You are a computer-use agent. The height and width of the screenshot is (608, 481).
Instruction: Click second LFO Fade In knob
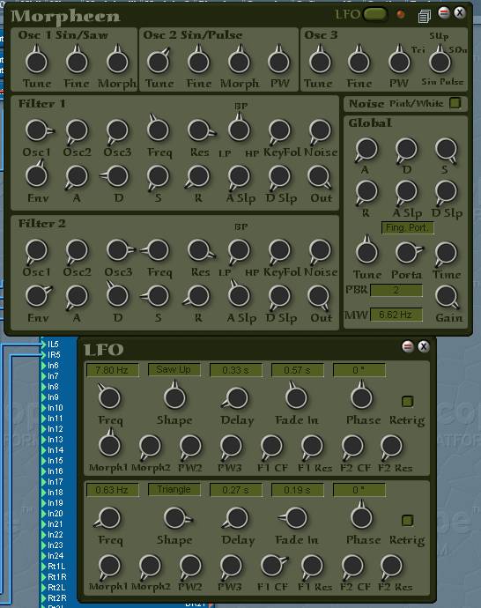(x=297, y=517)
